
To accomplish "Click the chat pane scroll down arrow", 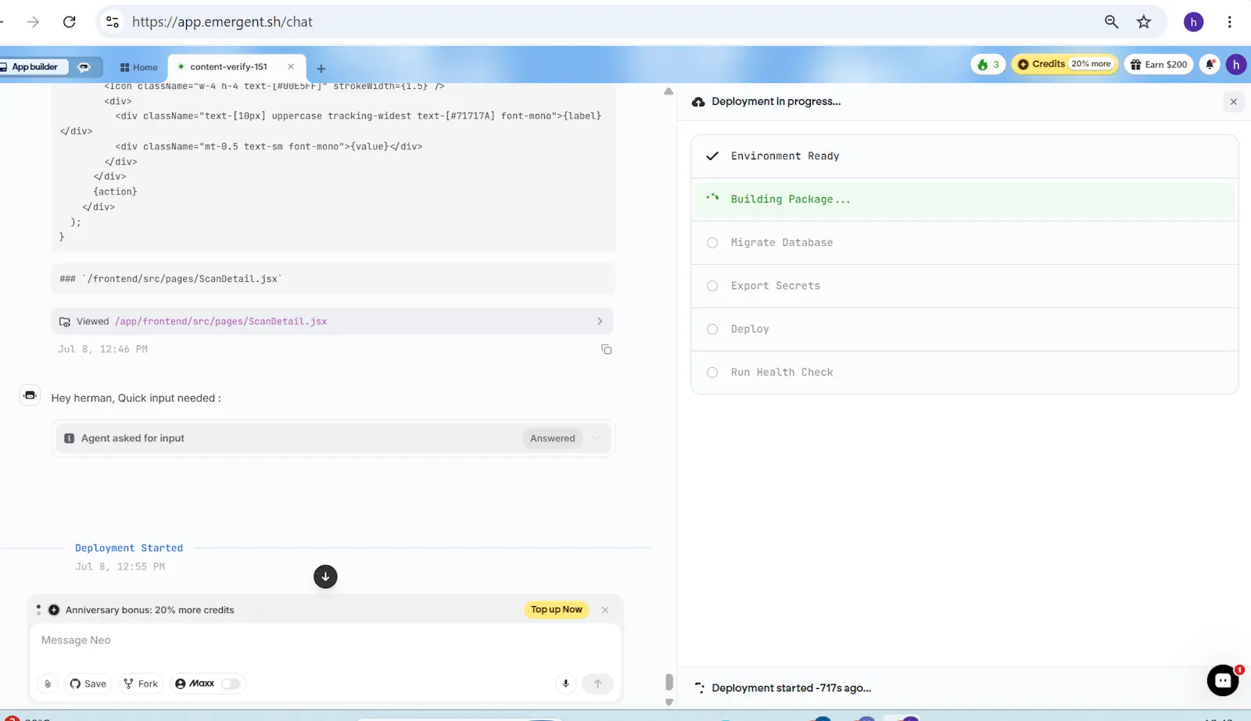I will point(669,702).
